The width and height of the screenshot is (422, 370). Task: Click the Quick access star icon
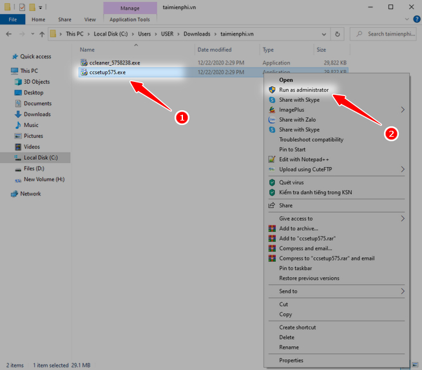click(14, 56)
